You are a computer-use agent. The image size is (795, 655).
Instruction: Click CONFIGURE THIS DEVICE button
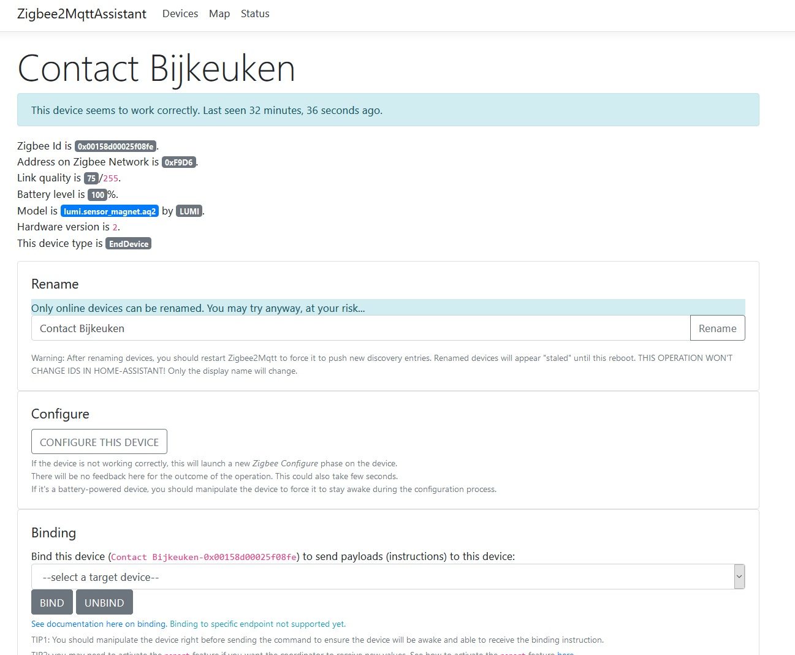99,442
